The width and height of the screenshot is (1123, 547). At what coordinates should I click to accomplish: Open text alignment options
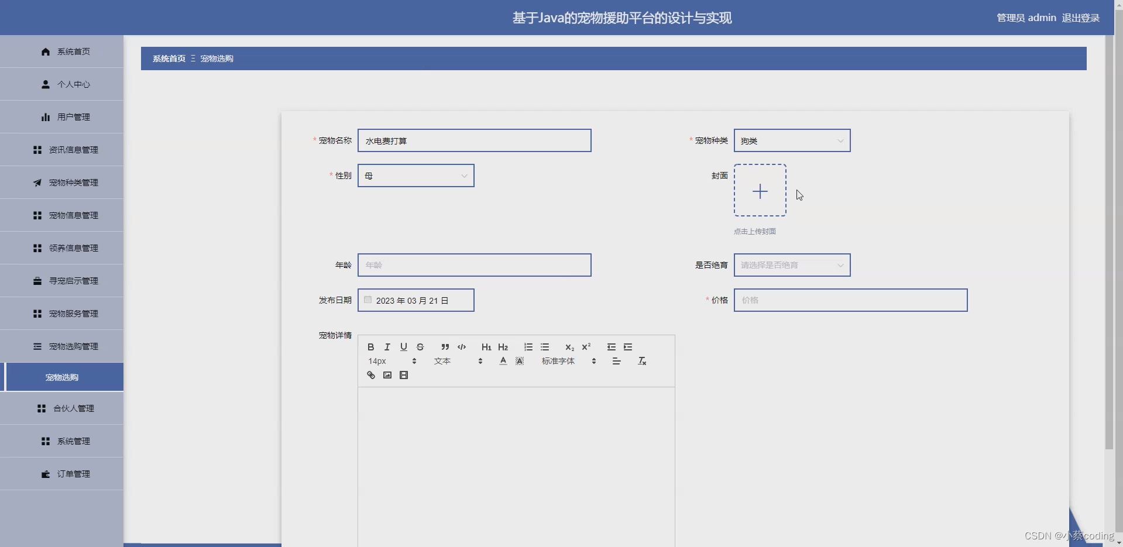point(616,361)
